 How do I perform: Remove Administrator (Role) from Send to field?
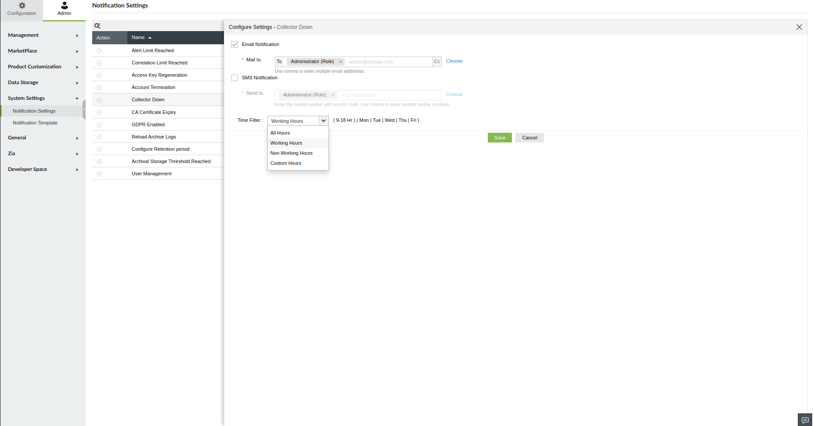coord(333,95)
